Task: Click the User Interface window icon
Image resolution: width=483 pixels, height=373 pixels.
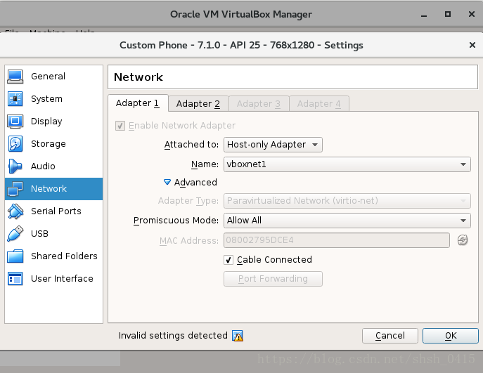Action: (x=15, y=278)
